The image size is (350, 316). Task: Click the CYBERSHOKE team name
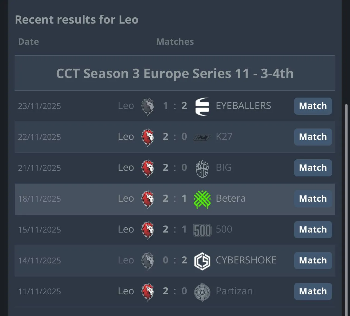click(x=246, y=260)
